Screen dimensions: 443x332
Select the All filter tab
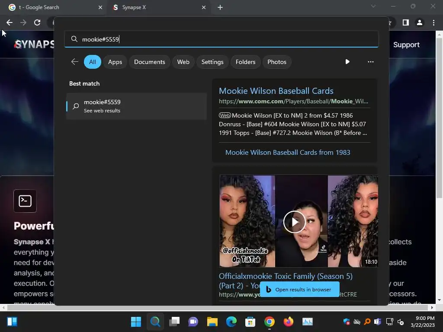point(93,62)
